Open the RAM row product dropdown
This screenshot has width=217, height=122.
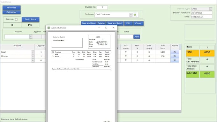(x=33, y=52)
